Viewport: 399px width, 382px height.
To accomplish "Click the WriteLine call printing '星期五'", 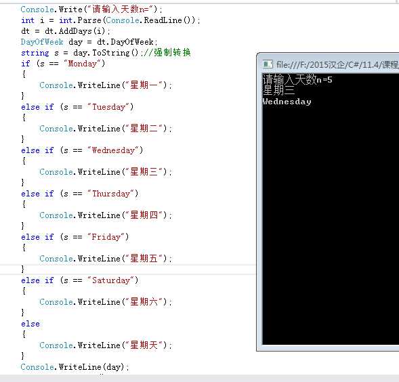I will pyautogui.click(x=106, y=258).
